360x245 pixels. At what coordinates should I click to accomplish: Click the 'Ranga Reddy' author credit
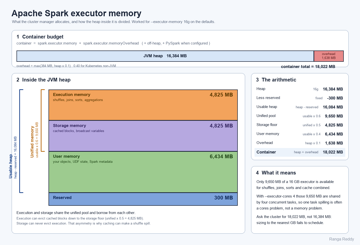tap(341, 239)
